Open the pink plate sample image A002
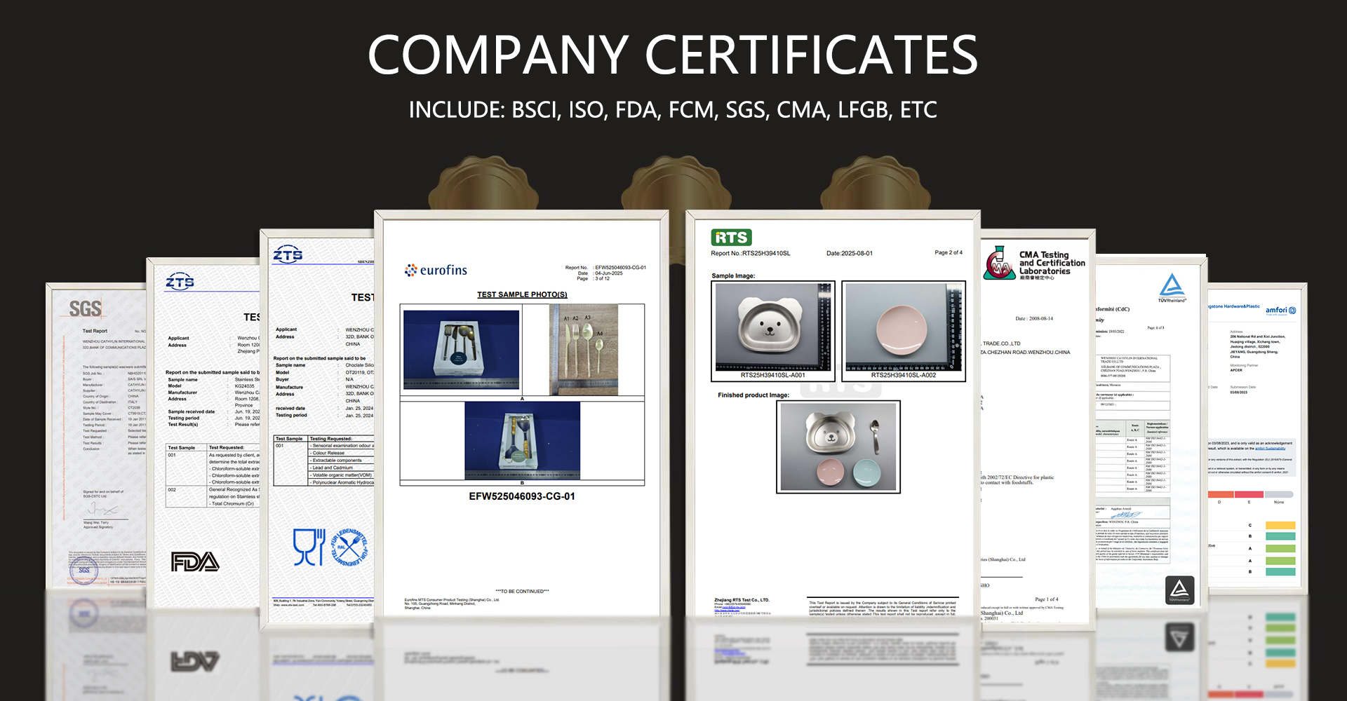 (903, 327)
